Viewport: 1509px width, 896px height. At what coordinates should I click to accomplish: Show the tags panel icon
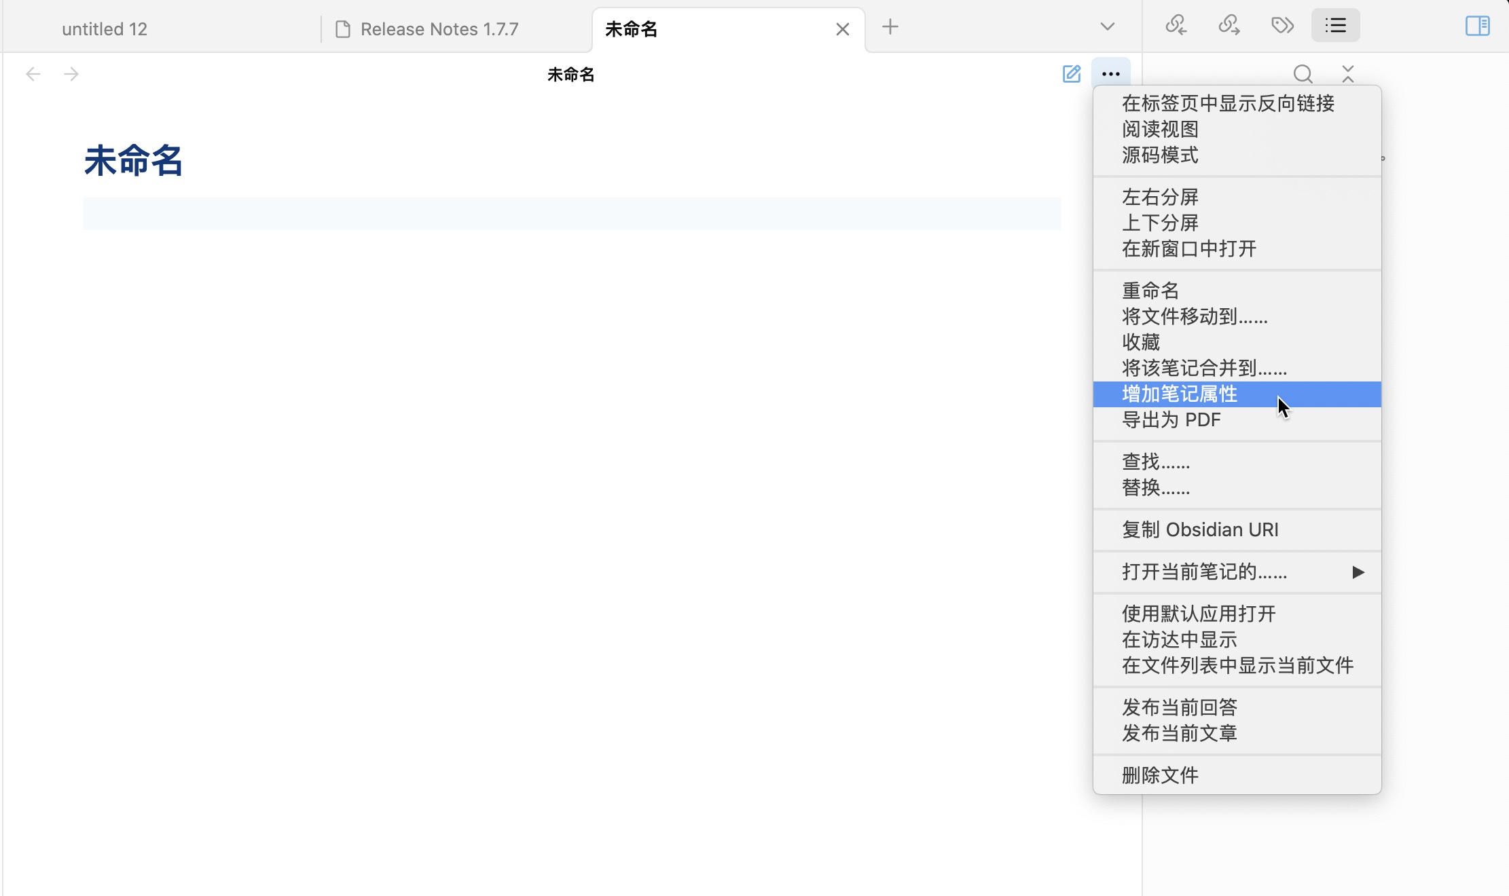(x=1282, y=26)
